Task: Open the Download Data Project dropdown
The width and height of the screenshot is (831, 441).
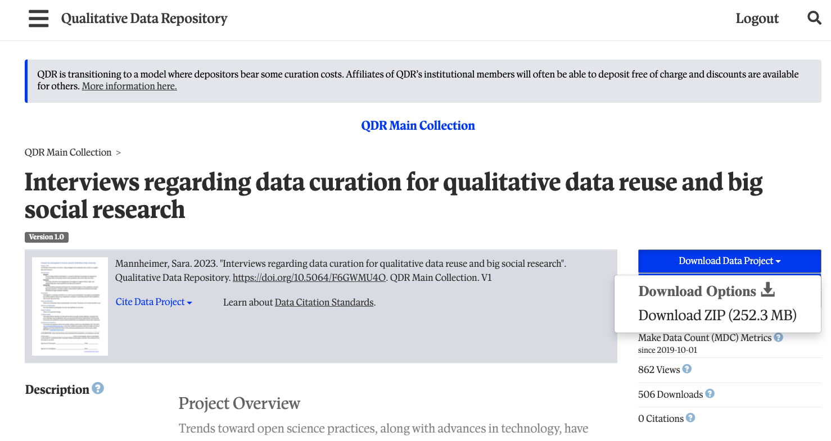Action: tap(729, 261)
